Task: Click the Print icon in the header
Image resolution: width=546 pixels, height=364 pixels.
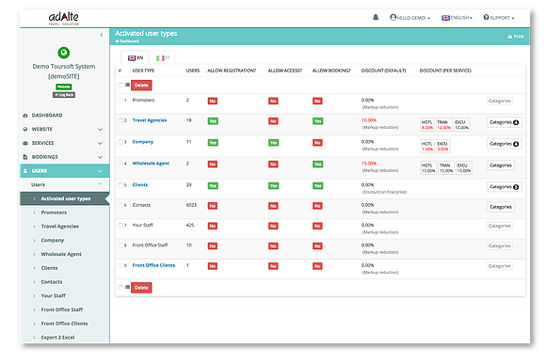Action: click(x=510, y=37)
